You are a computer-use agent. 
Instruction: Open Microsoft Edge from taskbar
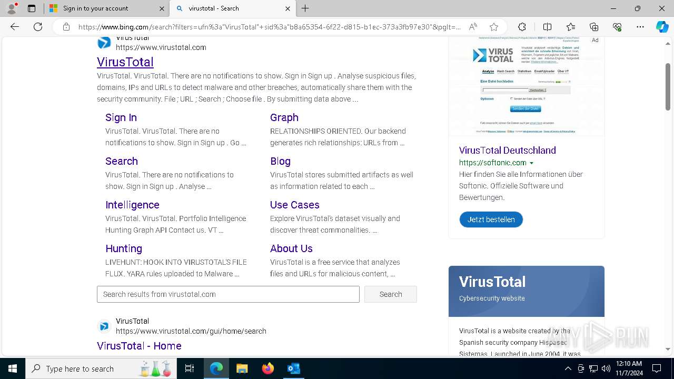click(216, 368)
